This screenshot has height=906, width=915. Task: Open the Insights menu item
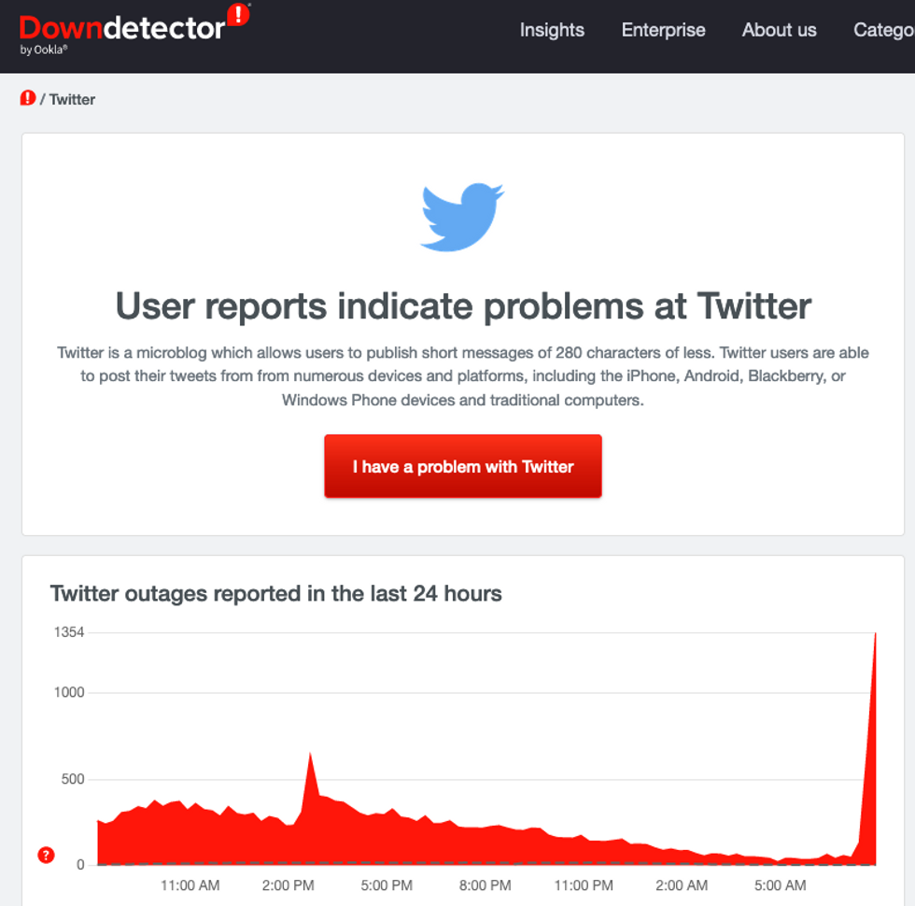552,30
